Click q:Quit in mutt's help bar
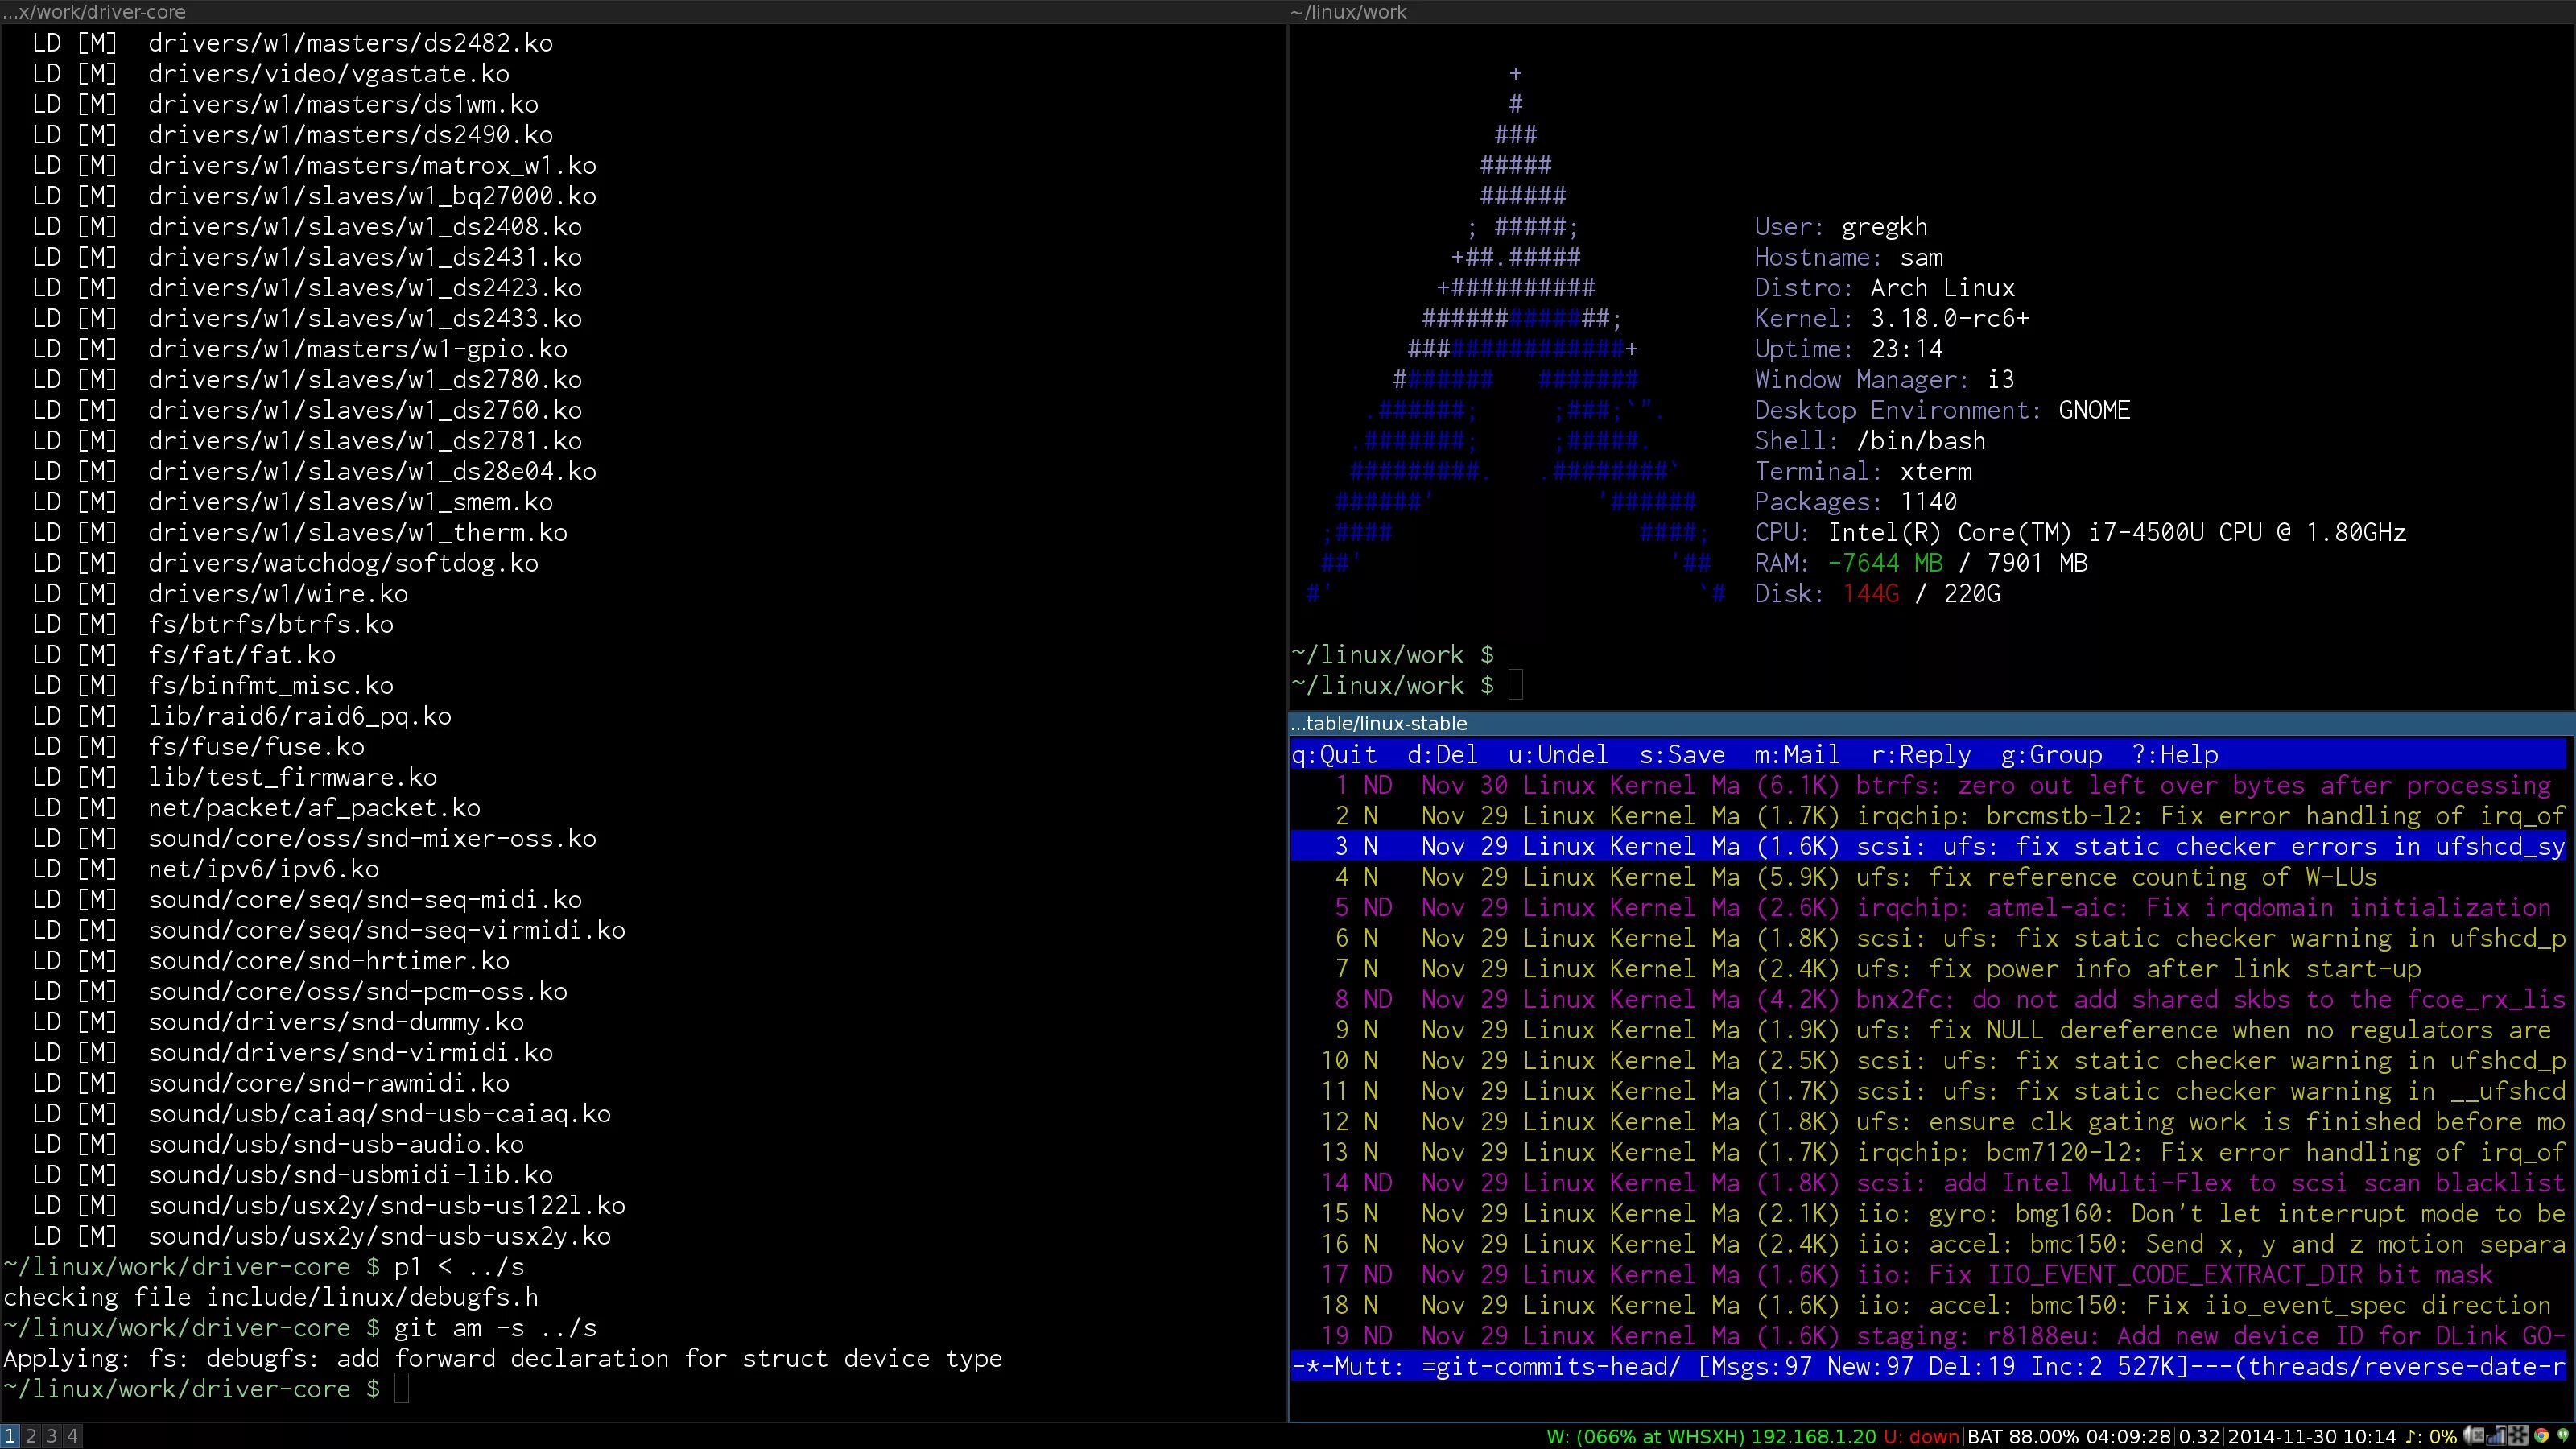 click(x=1334, y=755)
